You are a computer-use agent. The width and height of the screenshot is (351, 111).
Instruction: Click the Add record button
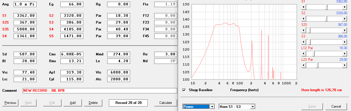73,103
